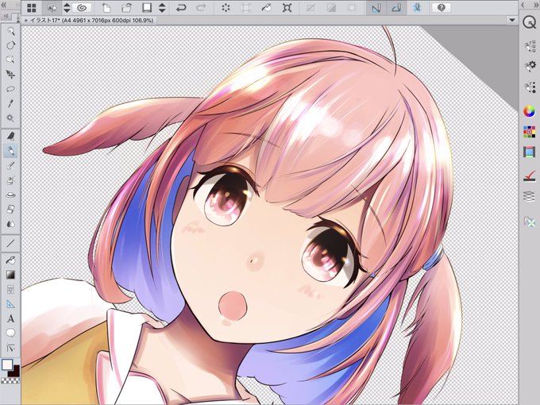Undo the last action

click(x=181, y=8)
